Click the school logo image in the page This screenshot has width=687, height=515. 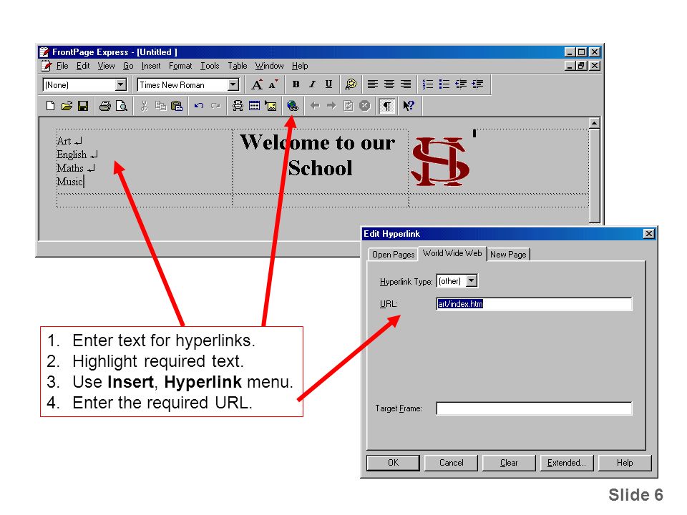[x=440, y=162]
